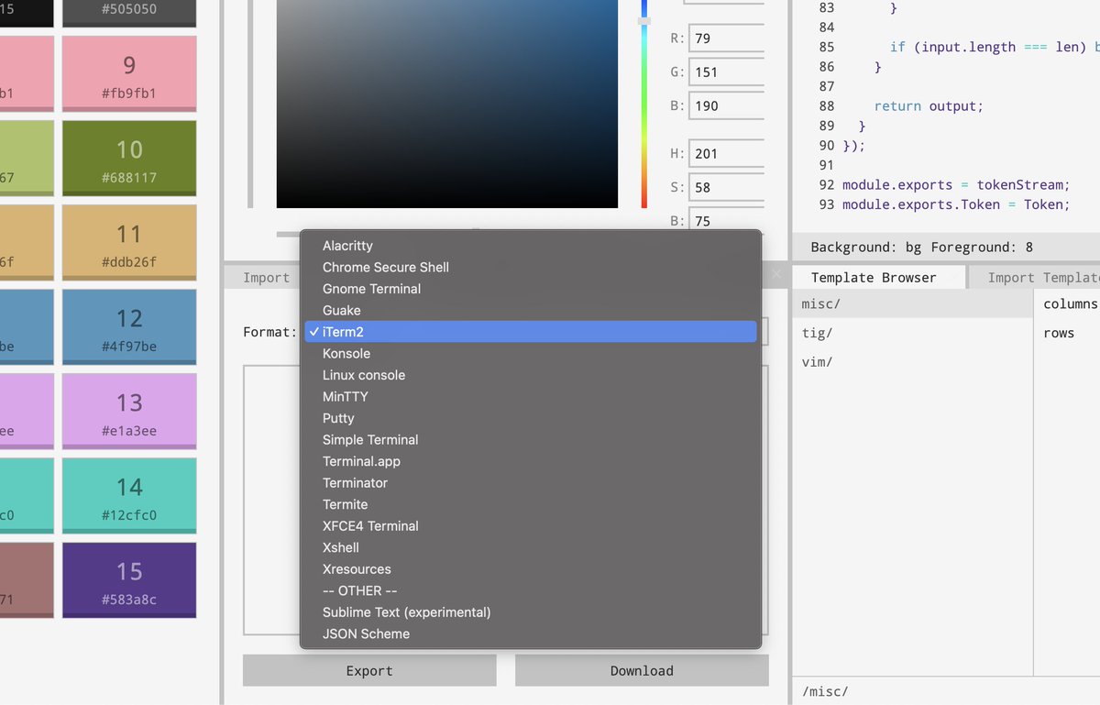Choose Chrome Secure Shell format

(531, 267)
